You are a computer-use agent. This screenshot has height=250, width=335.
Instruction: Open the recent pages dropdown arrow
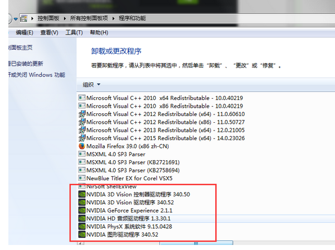pyautogui.click(x=16, y=19)
